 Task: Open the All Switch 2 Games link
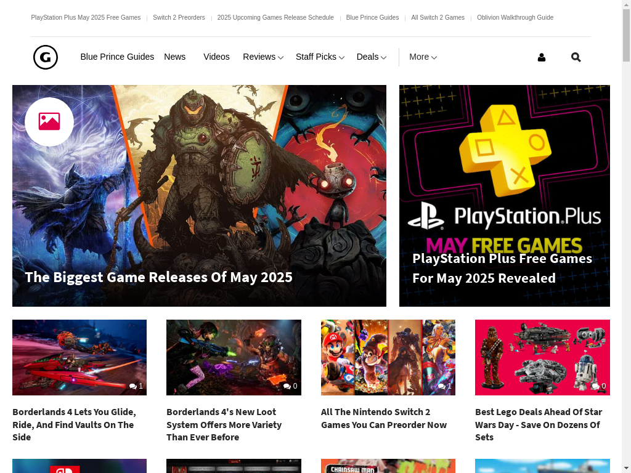438,18
